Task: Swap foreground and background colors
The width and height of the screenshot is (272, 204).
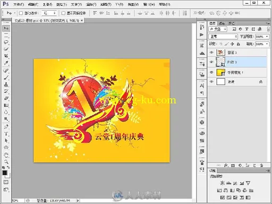Action: [x=8, y=167]
